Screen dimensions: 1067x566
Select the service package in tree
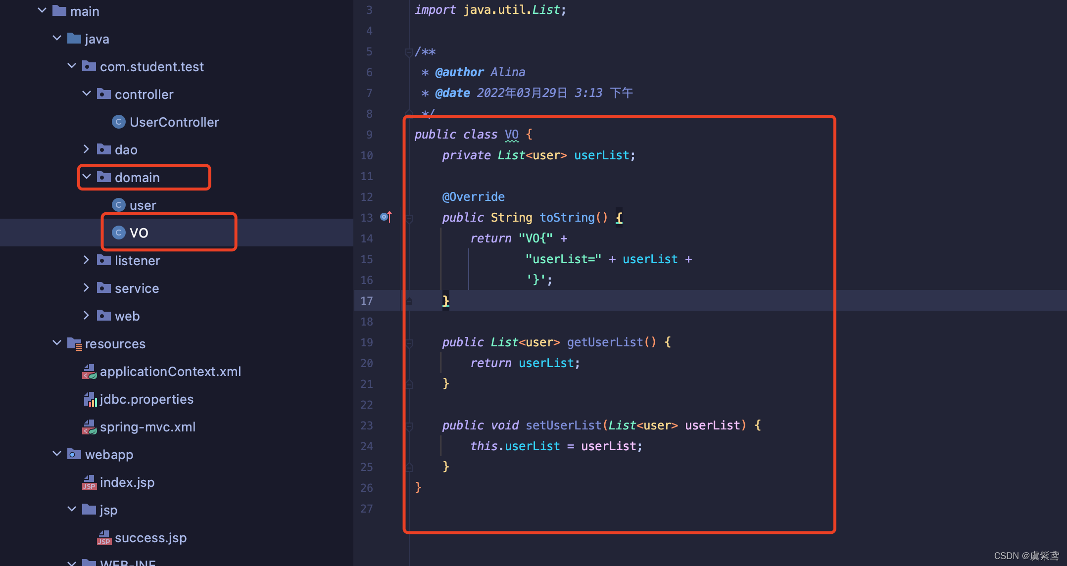137,288
